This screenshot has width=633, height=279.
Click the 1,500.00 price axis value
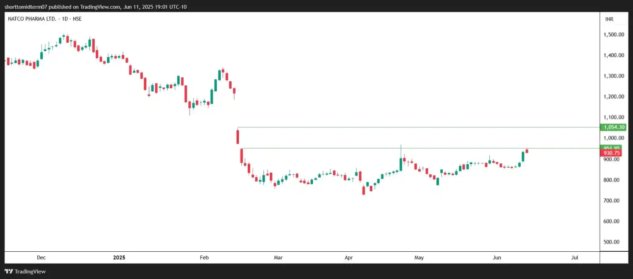[614, 34]
